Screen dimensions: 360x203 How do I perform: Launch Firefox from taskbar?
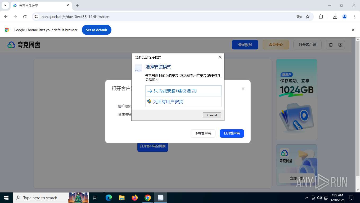[135, 198]
